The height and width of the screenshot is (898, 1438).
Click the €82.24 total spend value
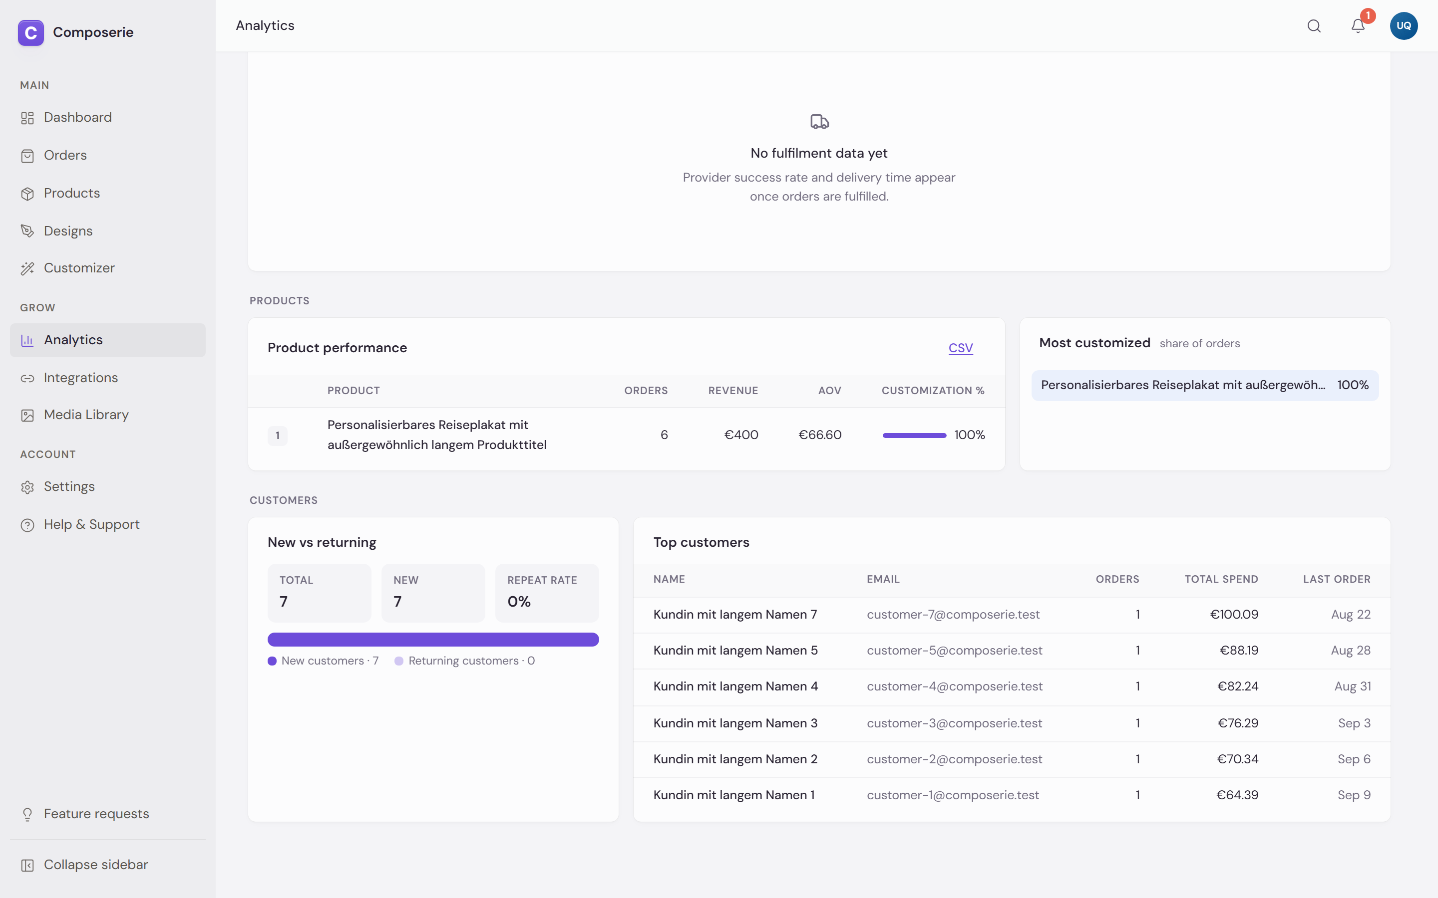[1238, 686]
